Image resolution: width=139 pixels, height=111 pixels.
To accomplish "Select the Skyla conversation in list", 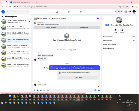I will [x=16, y=40].
